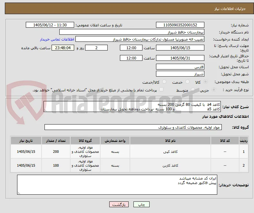The image size is (254, 213).
Task: Select the کالا/خدمت radio button
Action: coord(164,82)
